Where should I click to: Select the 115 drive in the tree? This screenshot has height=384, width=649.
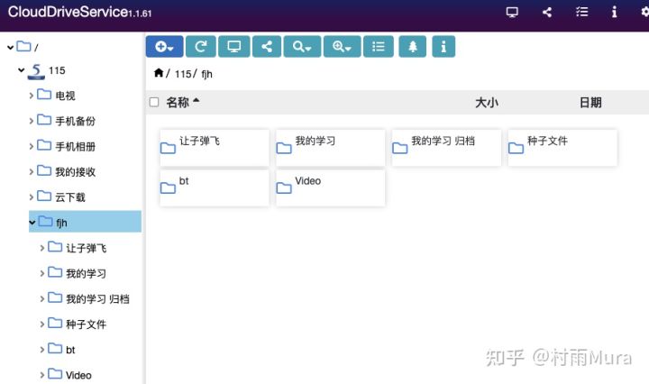(x=57, y=70)
